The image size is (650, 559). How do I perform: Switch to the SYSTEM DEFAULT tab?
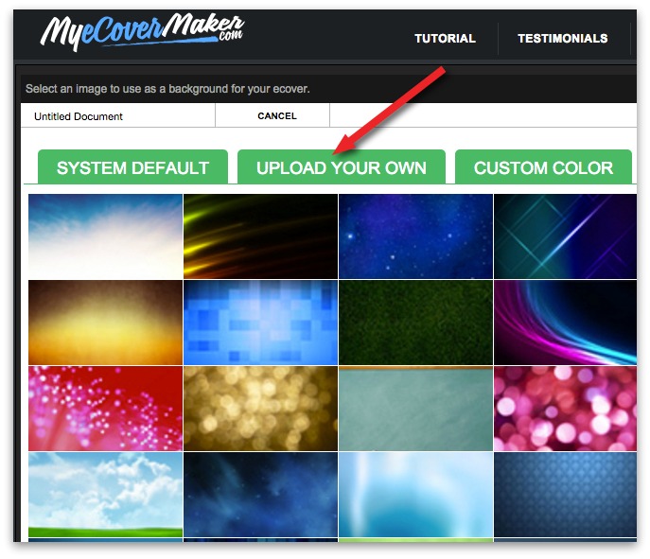point(132,167)
